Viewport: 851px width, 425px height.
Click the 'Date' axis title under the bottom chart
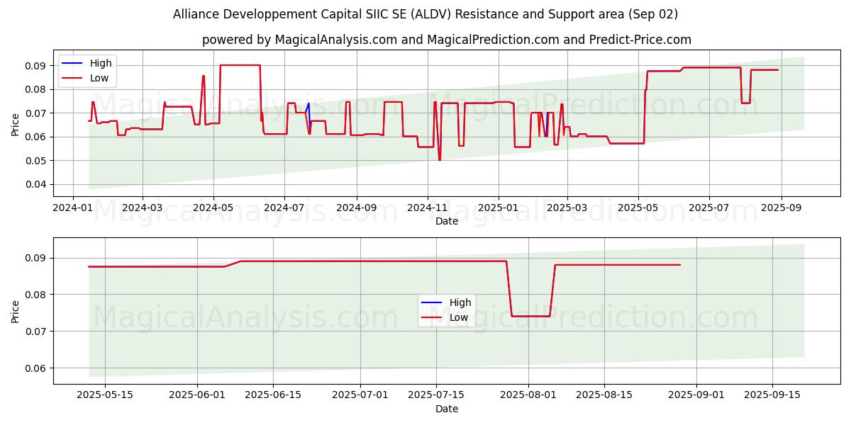(447, 409)
